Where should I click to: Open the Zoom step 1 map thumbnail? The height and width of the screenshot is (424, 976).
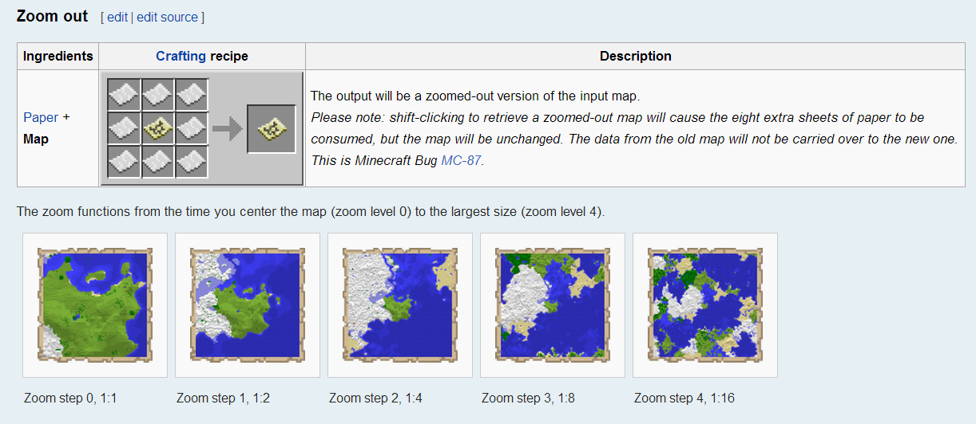click(x=248, y=304)
